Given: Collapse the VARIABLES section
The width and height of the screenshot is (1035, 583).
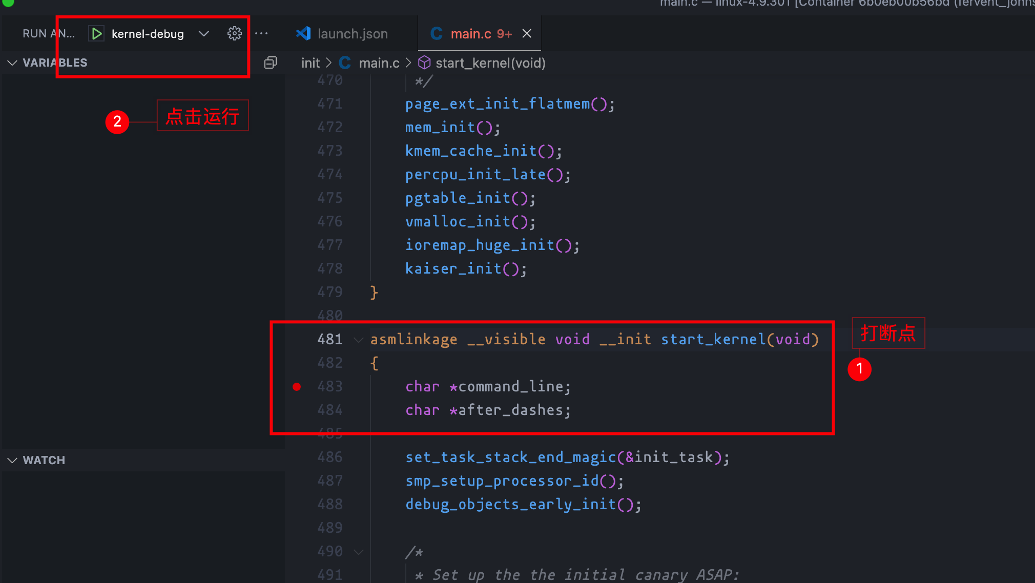Looking at the screenshot, I should [x=12, y=63].
